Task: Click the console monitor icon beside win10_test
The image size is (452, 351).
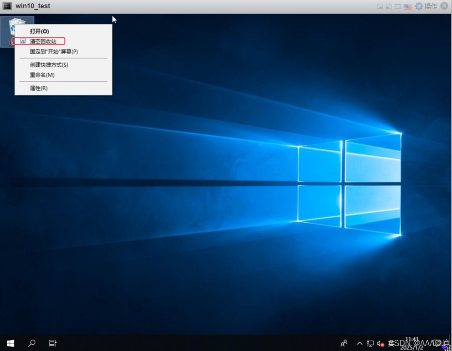Action: tap(7, 6)
